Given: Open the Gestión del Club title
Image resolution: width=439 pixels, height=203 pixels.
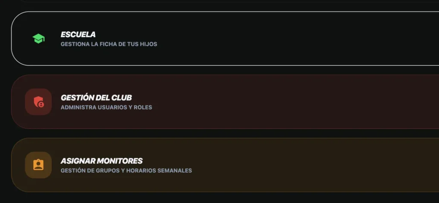Looking at the screenshot, I should pos(96,98).
